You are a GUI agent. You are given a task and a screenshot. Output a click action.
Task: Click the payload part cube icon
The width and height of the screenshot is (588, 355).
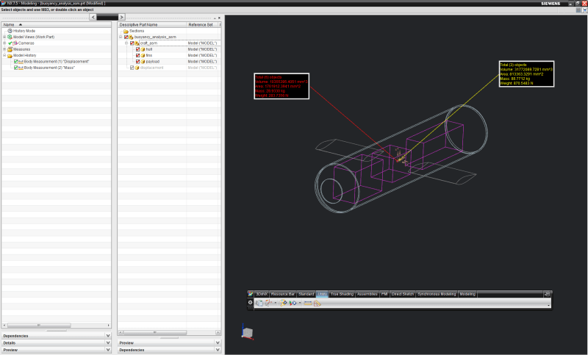click(143, 62)
